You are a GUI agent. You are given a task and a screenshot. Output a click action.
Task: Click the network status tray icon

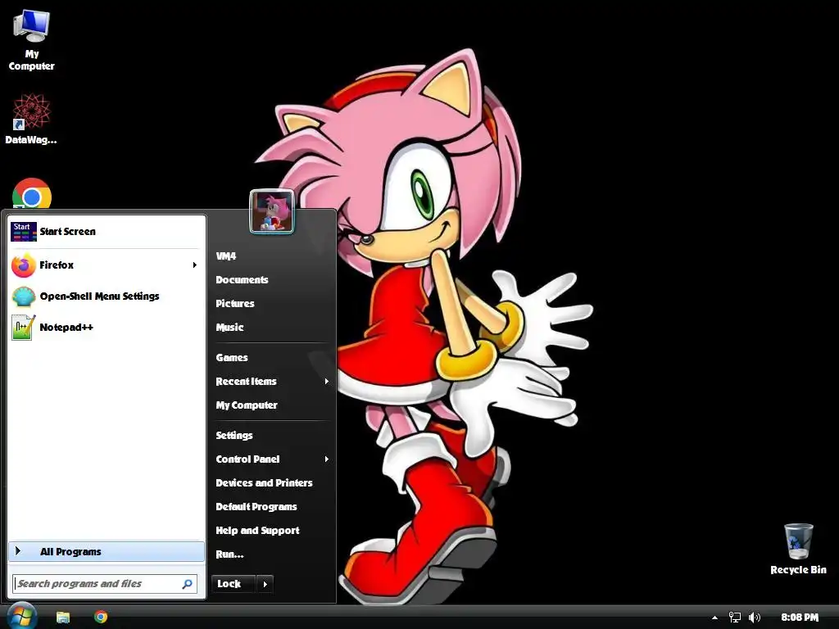click(735, 618)
